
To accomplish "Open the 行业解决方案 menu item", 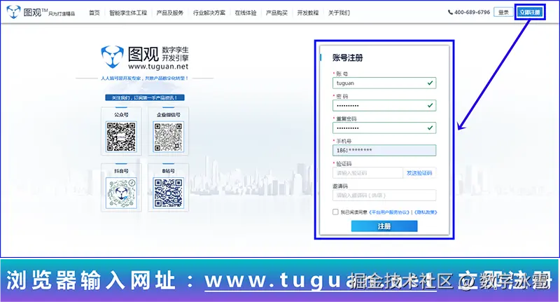I will (209, 13).
